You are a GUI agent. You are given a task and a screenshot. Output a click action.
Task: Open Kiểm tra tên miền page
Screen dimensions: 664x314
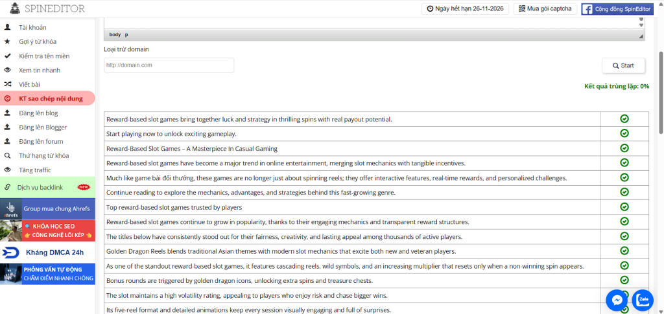pyautogui.click(x=44, y=56)
